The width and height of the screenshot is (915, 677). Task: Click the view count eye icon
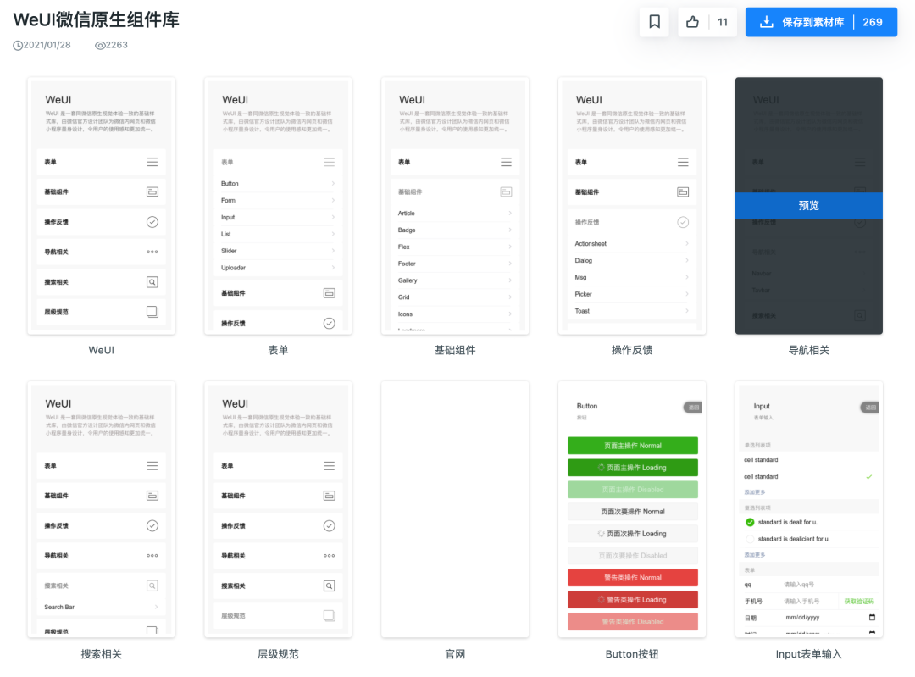100,46
